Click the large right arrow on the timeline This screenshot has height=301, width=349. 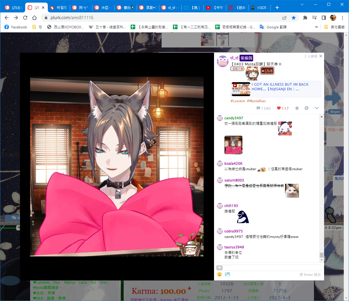pos(332,98)
